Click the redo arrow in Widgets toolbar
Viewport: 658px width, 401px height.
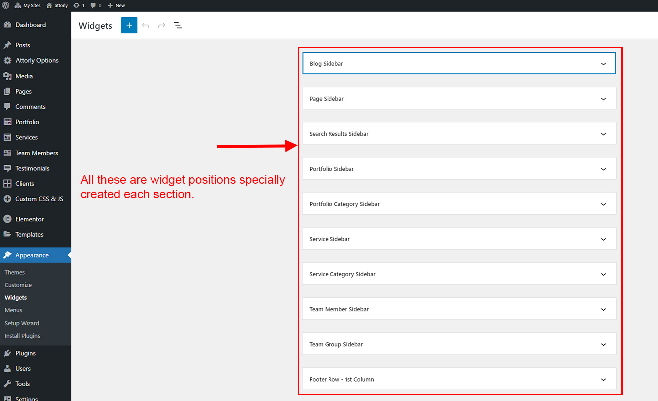coord(162,25)
